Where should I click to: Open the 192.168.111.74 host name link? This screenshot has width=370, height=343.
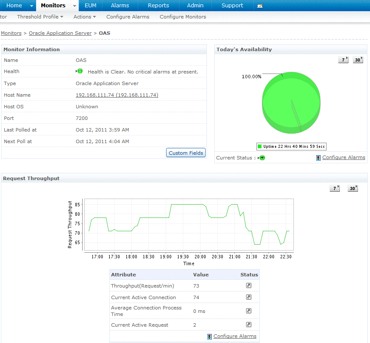(117, 95)
